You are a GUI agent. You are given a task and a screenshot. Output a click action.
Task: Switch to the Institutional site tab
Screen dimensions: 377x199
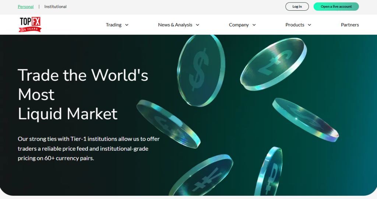(56, 7)
